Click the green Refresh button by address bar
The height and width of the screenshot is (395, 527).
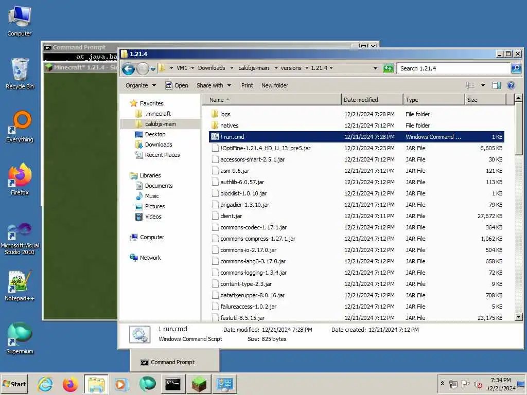pos(388,68)
